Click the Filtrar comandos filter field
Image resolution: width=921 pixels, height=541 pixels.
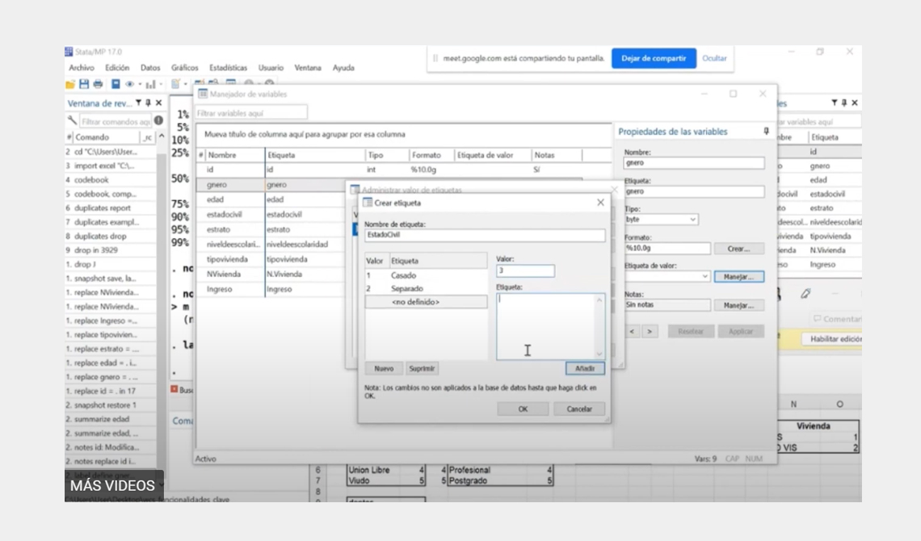coord(115,121)
